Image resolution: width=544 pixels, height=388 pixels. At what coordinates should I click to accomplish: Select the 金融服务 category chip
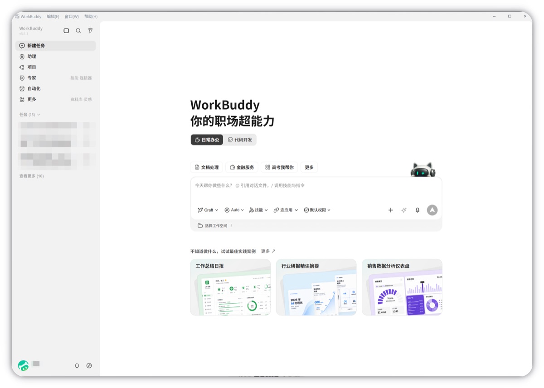242,167
